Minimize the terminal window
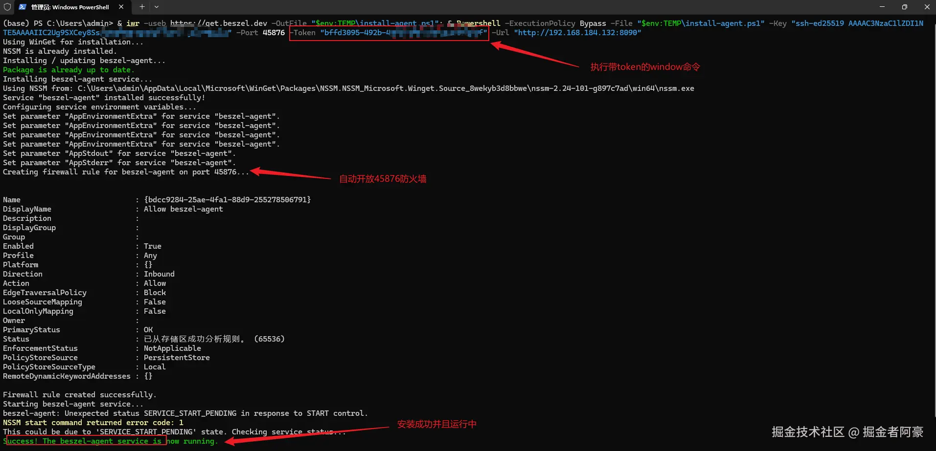This screenshot has width=936, height=451. tap(882, 7)
